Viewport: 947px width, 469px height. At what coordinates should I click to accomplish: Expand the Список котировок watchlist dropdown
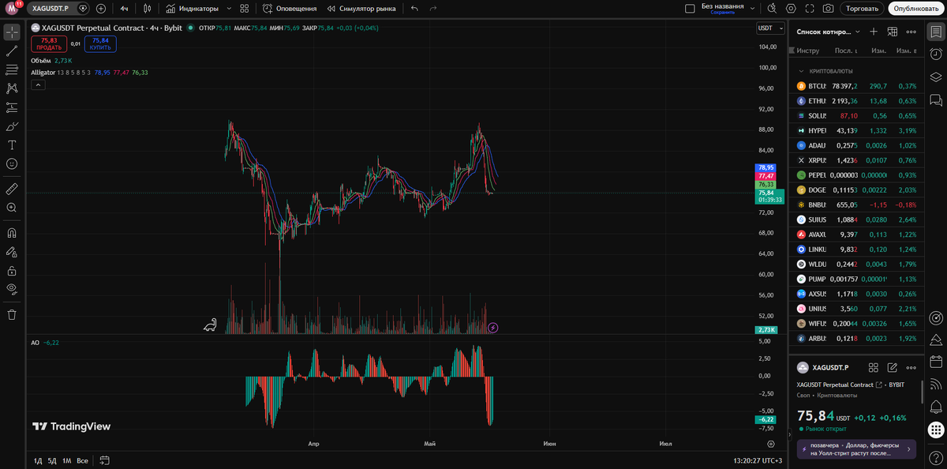(828, 32)
